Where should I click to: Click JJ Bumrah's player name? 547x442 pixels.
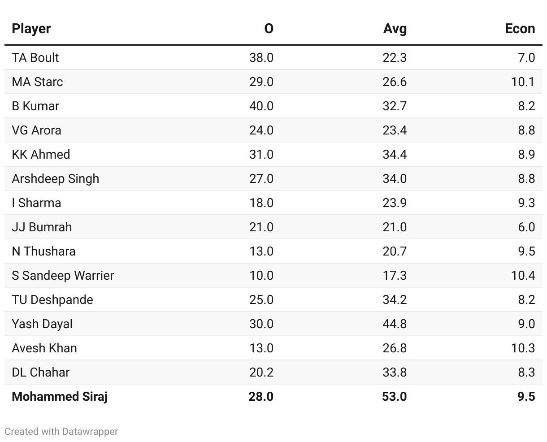(x=42, y=227)
